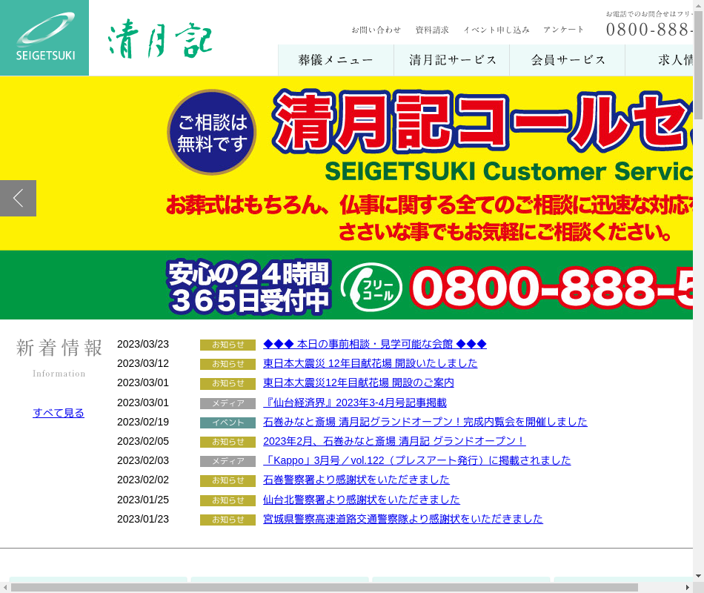Open the Kappo 3月号 vol.122 link

(417, 460)
